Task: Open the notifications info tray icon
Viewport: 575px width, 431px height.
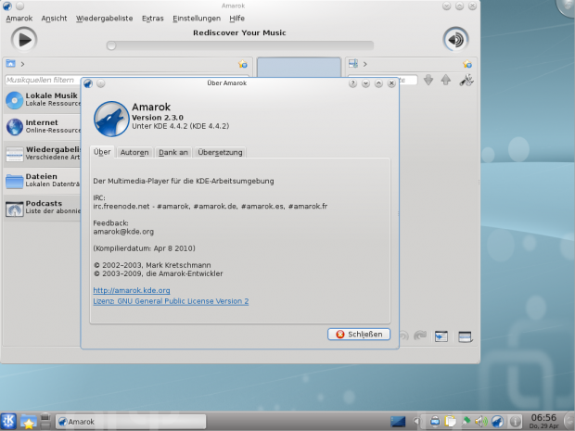Action: 516,422
